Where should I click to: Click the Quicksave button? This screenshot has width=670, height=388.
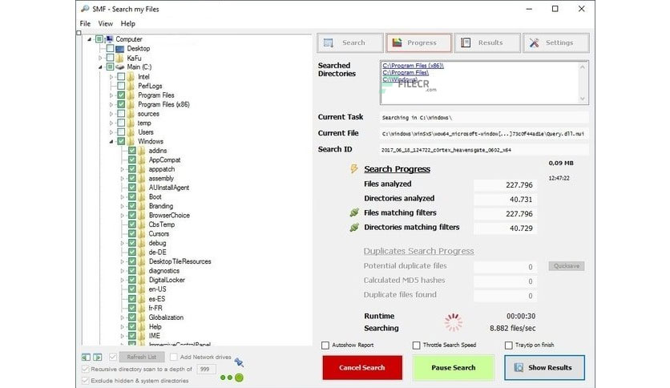pos(566,266)
